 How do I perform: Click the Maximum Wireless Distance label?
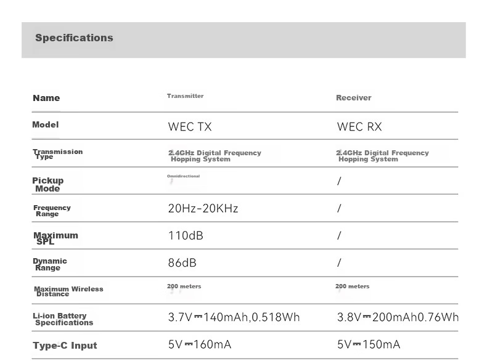[68, 291]
